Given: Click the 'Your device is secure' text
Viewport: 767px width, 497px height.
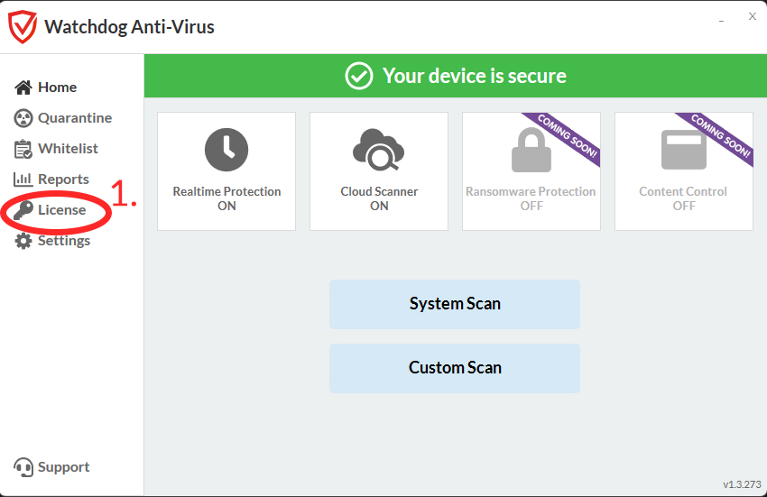Looking at the screenshot, I should click(x=475, y=77).
